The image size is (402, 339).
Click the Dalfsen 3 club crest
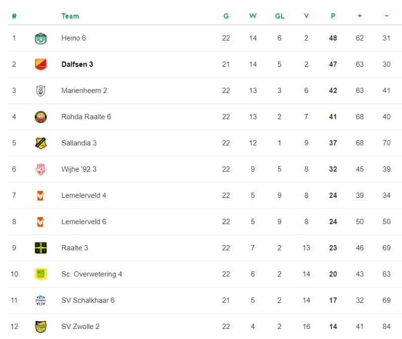coord(41,64)
